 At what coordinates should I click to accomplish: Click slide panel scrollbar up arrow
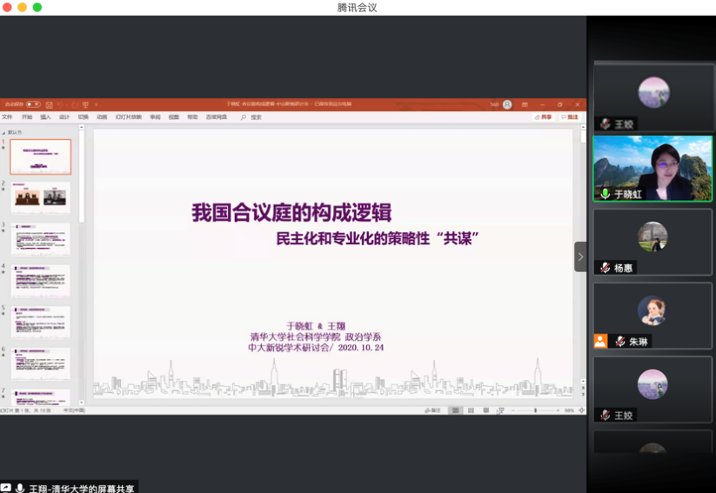81,128
